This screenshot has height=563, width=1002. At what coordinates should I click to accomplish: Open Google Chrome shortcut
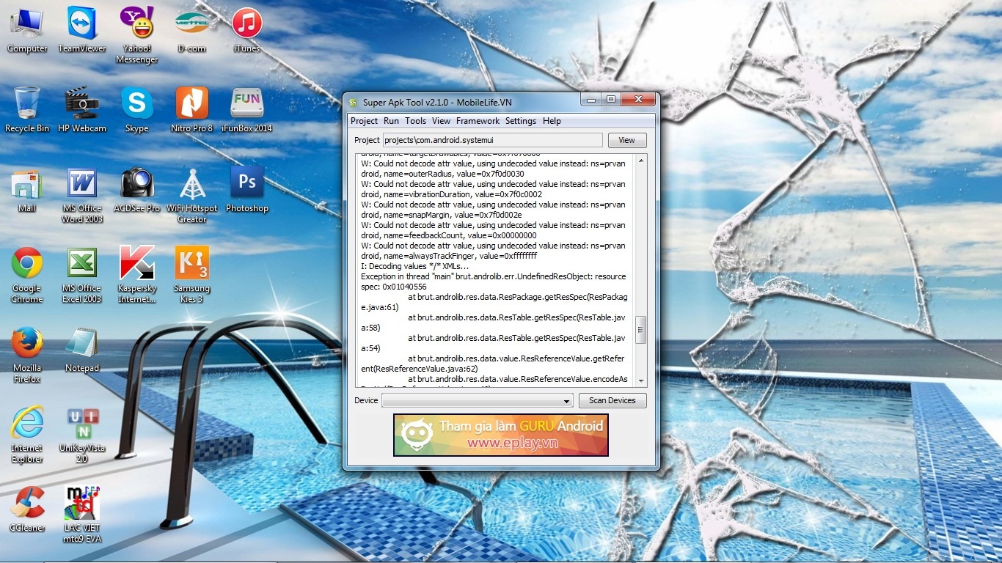click(27, 275)
